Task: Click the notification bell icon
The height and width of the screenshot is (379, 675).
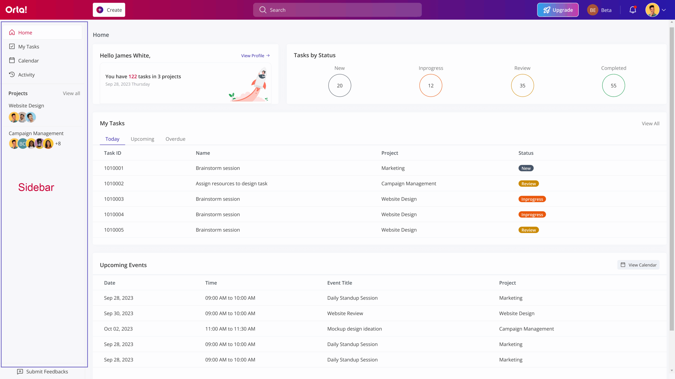Action: 633,10
